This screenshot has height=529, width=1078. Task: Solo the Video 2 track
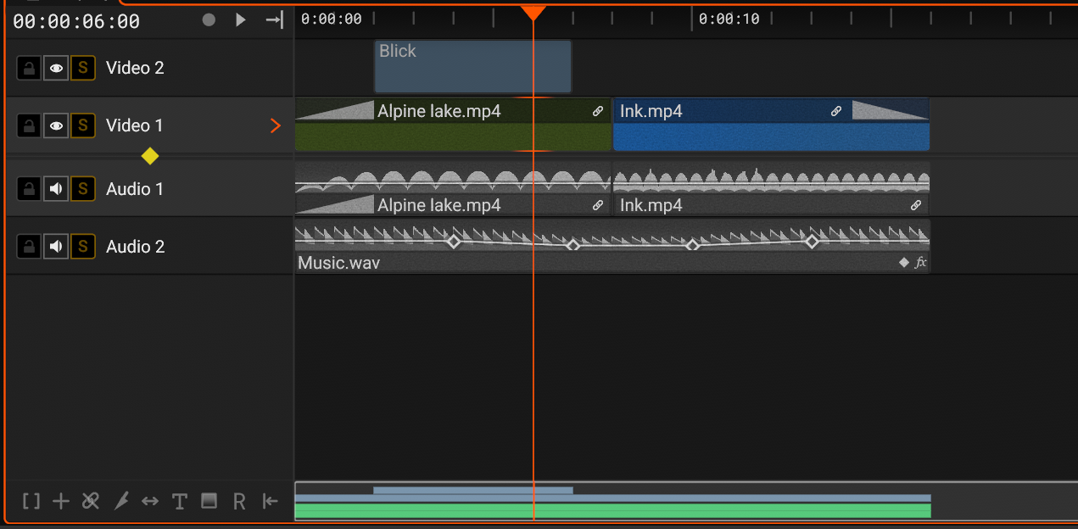(x=82, y=68)
